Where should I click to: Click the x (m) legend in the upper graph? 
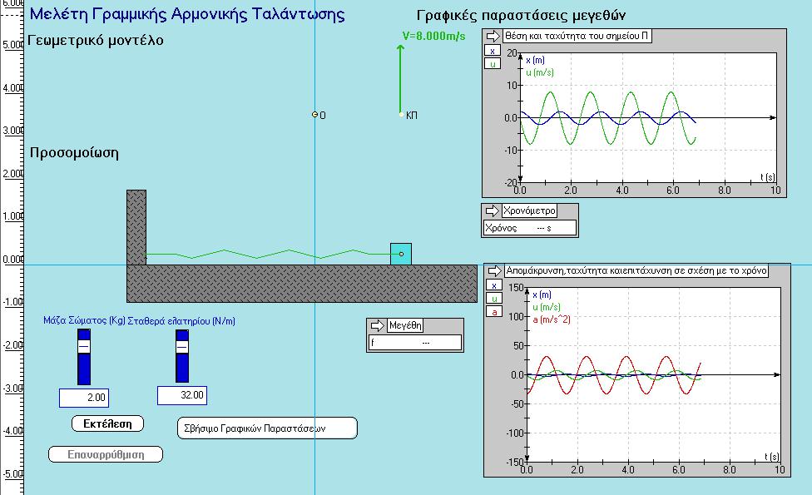pyautogui.click(x=535, y=60)
